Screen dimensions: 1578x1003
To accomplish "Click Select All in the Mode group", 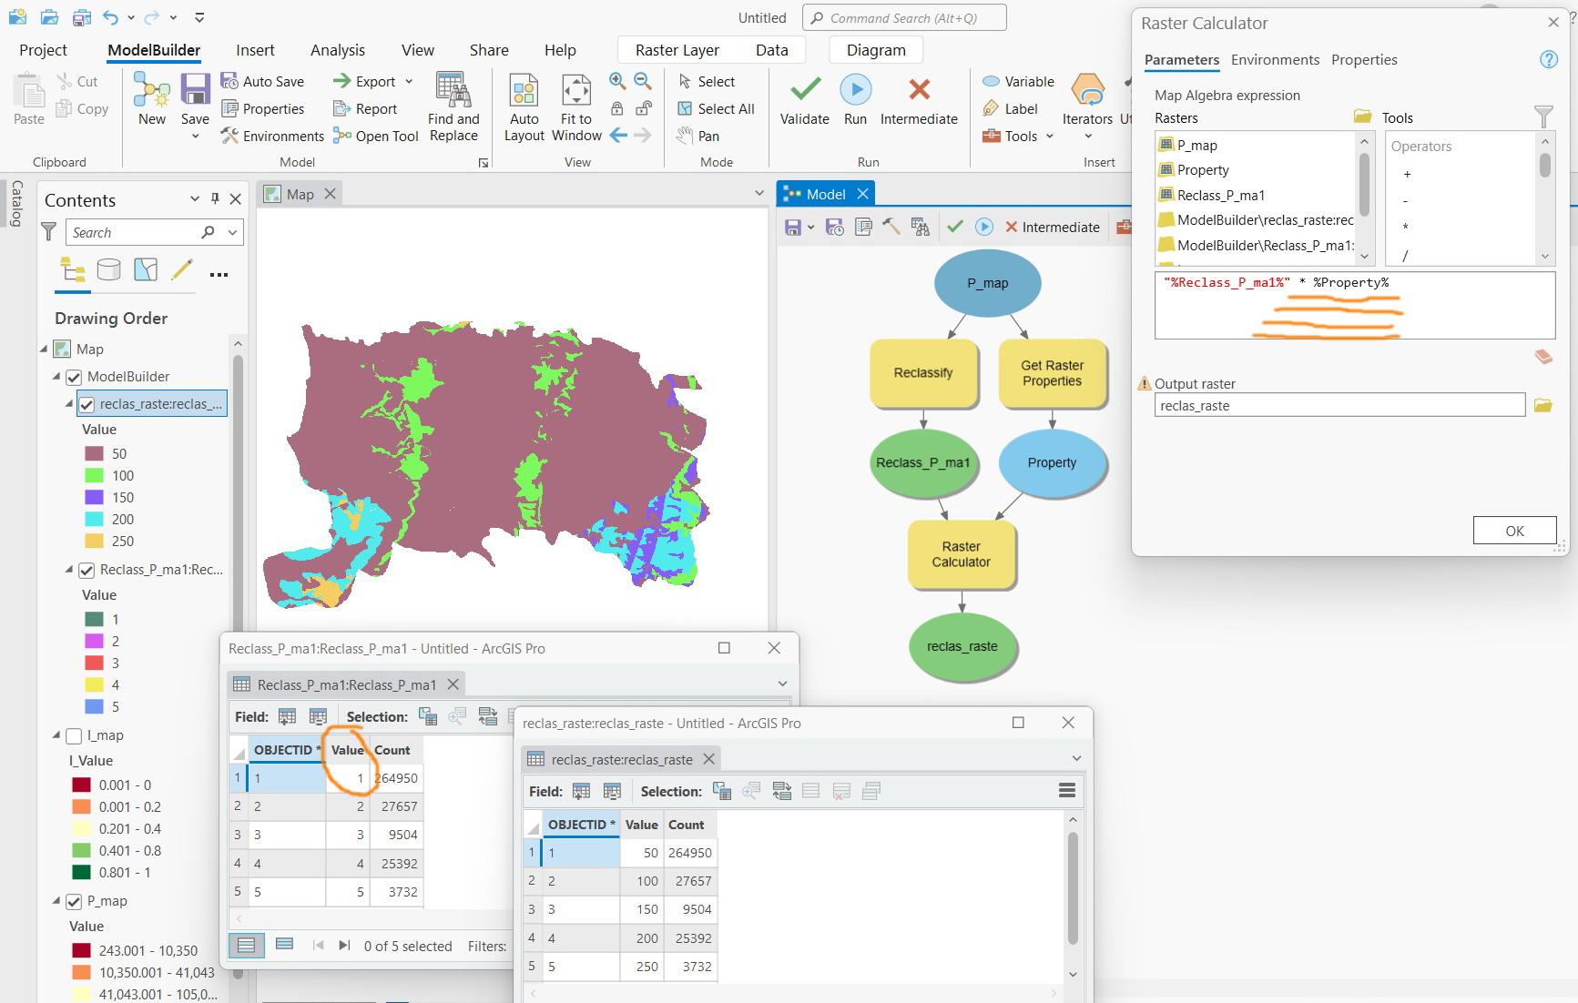I will tap(717, 108).
